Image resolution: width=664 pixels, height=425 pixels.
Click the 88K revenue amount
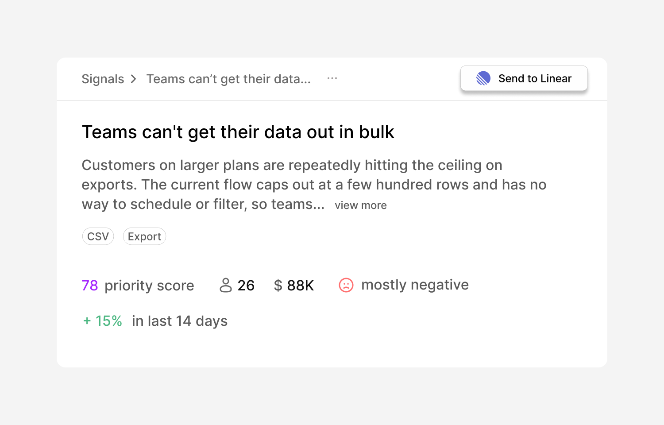click(301, 286)
